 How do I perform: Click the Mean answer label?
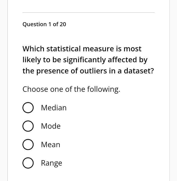point(50,145)
